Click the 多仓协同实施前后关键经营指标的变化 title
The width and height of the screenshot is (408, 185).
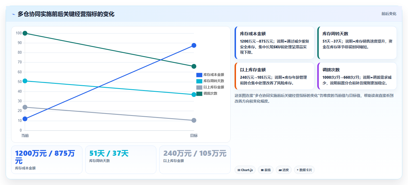[x=66, y=14]
